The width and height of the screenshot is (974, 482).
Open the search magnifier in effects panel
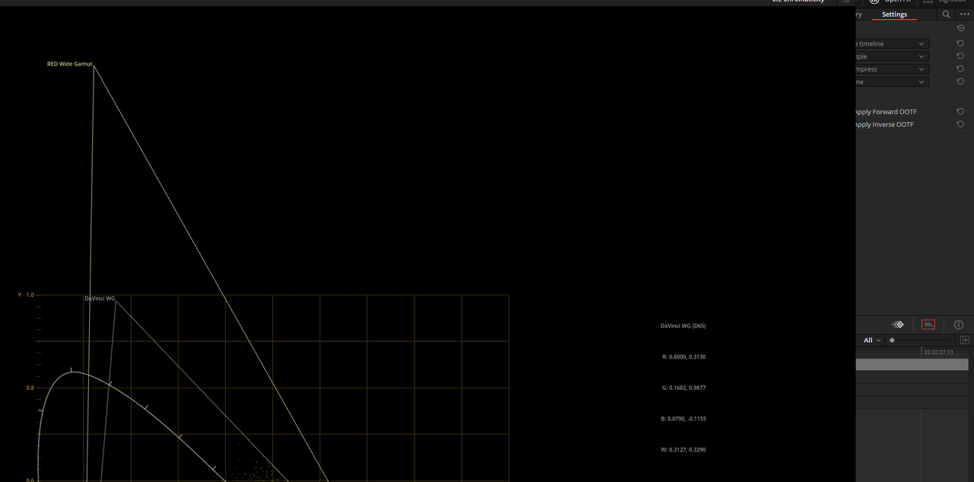[946, 14]
